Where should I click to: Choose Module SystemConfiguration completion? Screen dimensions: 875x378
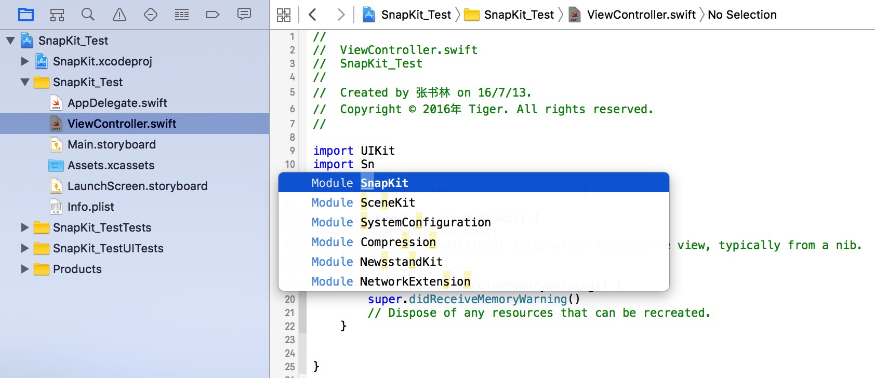(x=474, y=222)
